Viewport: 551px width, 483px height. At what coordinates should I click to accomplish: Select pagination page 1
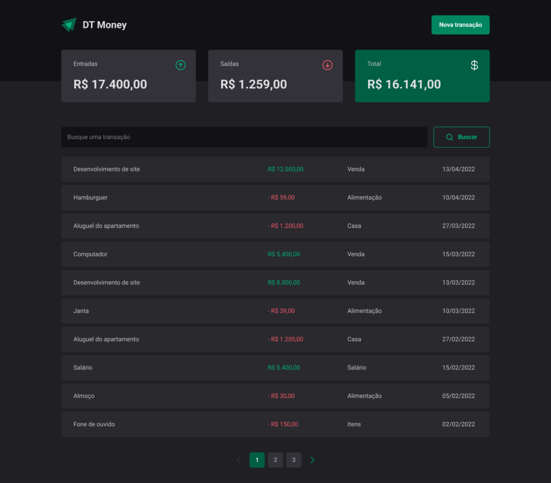pyautogui.click(x=257, y=460)
